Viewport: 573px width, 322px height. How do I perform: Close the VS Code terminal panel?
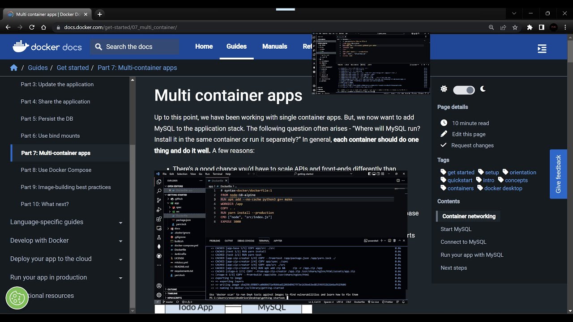[404, 241]
